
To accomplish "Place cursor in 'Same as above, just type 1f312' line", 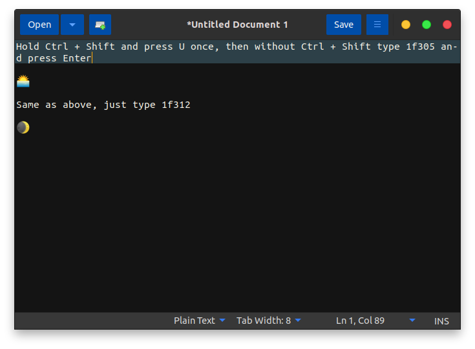I will click(103, 105).
